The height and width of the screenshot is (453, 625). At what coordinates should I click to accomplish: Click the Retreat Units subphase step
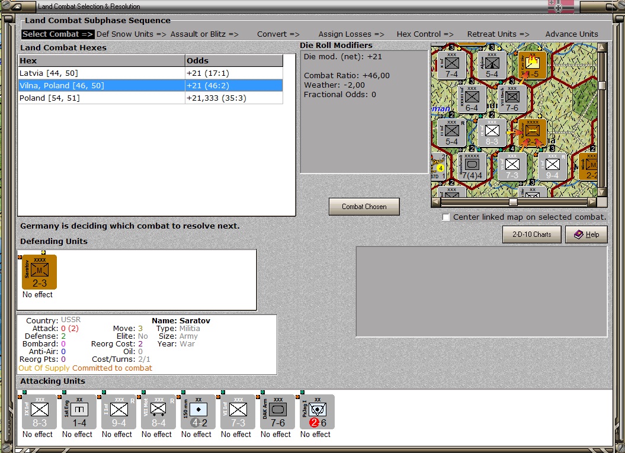[498, 34]
